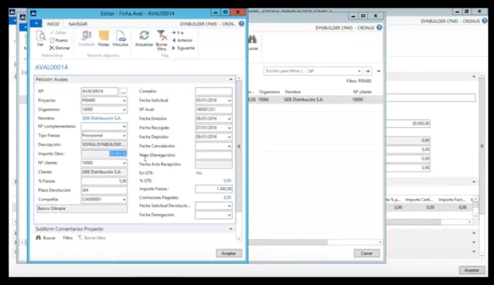Open the application menu dropdown button
The image size is (494, 285).
click(36, 24)
